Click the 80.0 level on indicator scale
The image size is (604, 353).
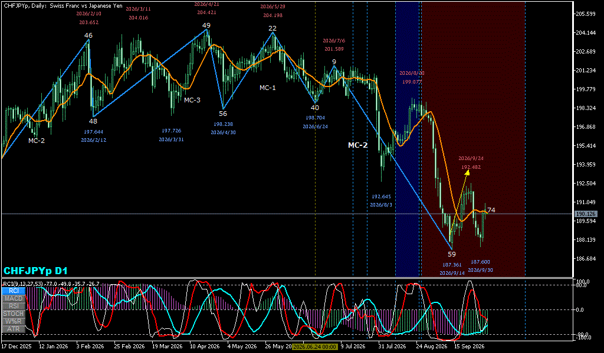581,285
